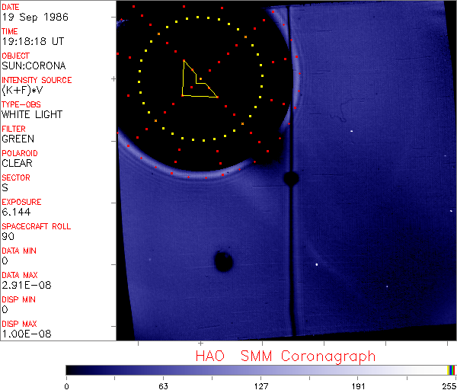This screenshot has width=457, height=390.
Task: Click the rainbow end of the color bar
Action: [x=452, y=369]
